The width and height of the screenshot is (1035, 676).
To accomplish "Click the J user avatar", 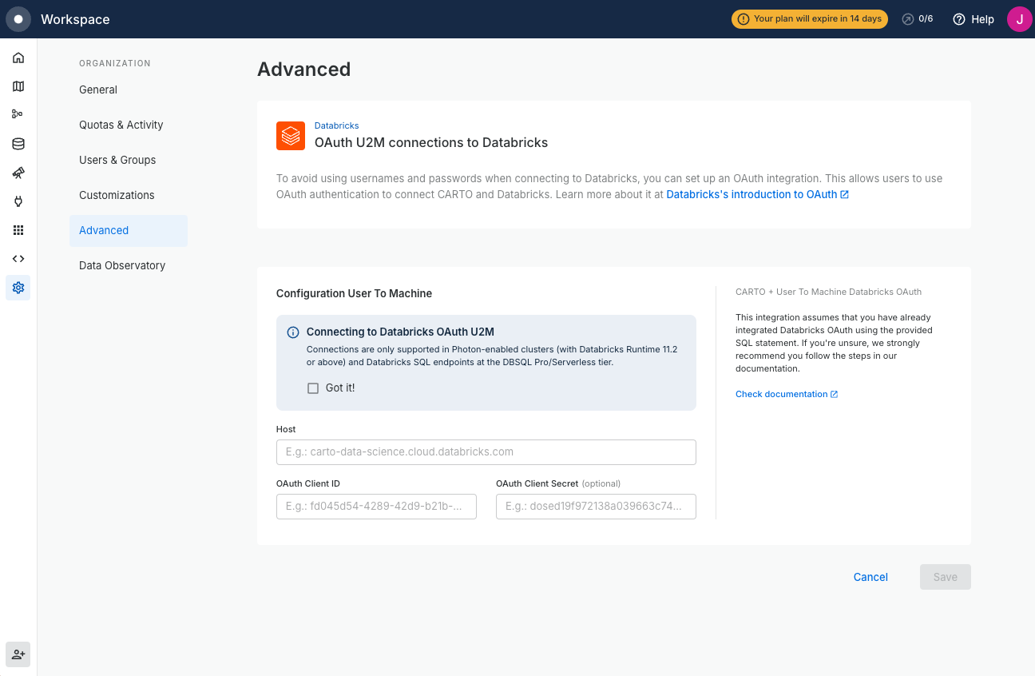I will 1019,19.
